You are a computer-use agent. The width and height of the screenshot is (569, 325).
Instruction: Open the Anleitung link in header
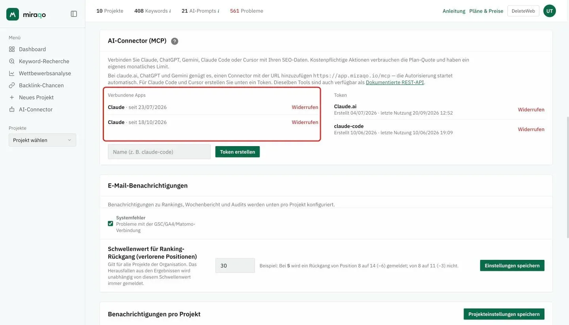pyautogui.click(x=454, y=11)
